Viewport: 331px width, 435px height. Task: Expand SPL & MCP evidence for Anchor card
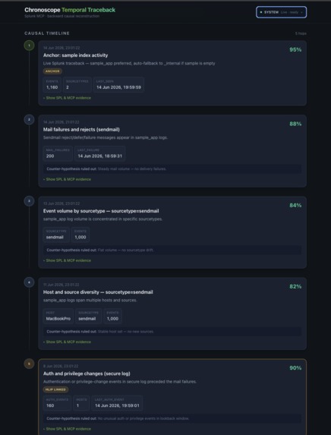[x=67, y=98]
